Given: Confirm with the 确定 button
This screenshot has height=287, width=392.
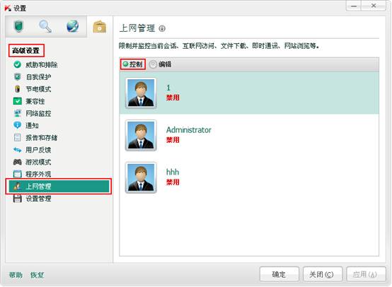Looking at the screenshot, I should pyautogui.click(x=279, y=274).
